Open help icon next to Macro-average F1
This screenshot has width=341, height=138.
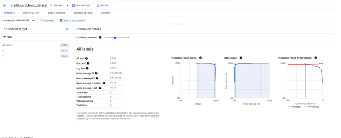point(97,78)
